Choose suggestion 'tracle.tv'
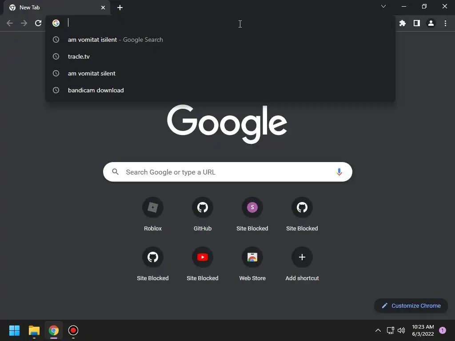455x341 pixels. click(x=220, y=56)
